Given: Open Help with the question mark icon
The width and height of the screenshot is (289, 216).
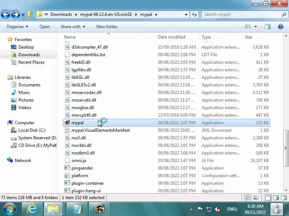Looking at the screenshot, I should coord(281,27).
